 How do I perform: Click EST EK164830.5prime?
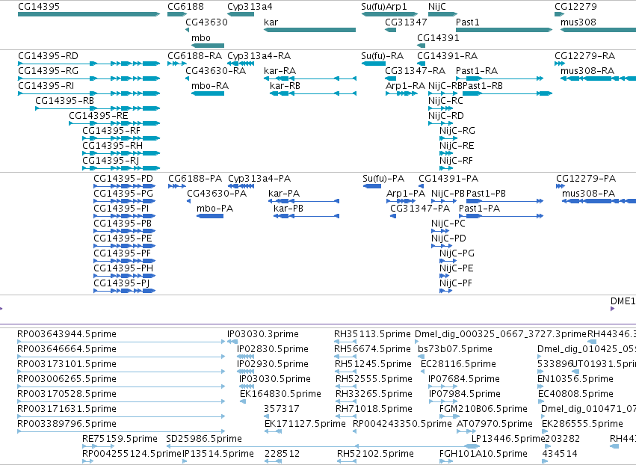(x=281, y=393)
